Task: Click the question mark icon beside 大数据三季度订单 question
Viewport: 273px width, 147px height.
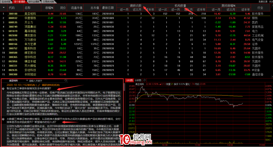Action: tap(3, 119)
